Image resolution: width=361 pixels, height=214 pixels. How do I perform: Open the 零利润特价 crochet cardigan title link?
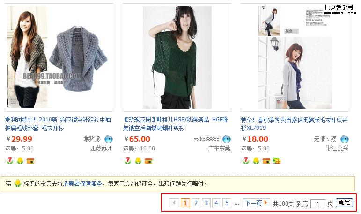(x=58, y=124)
